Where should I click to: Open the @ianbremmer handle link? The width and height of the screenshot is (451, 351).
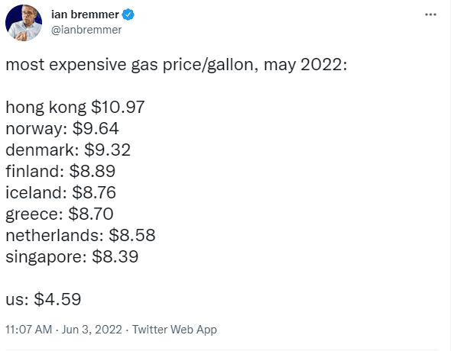[x=86, y=30]
